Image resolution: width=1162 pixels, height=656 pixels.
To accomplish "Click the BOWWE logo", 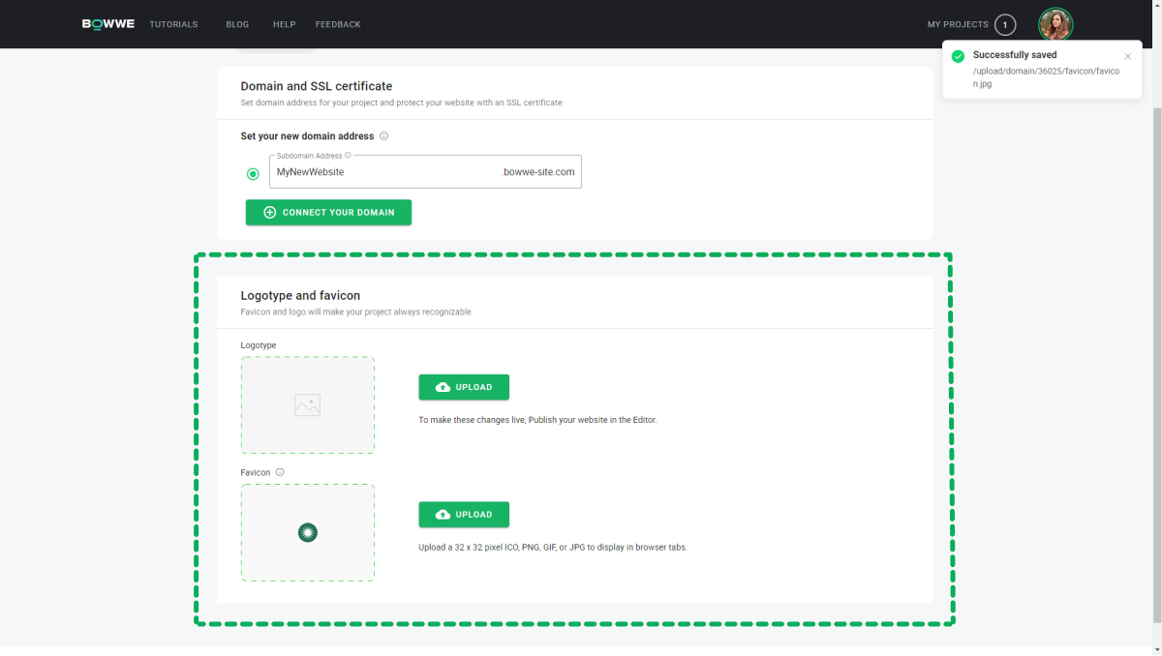I will pos(108,24).
